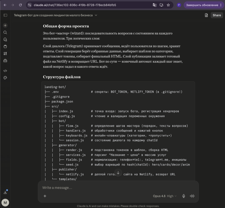Viewport: 225px width, 208px height.
Task: Focus the Write a message input
Action: point(118,188)
